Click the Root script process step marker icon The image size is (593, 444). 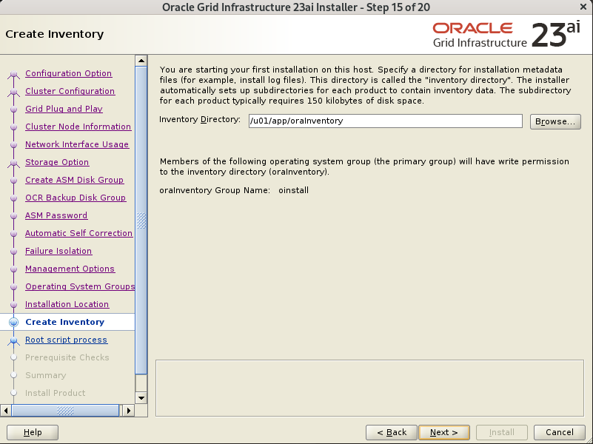(13, 340)
